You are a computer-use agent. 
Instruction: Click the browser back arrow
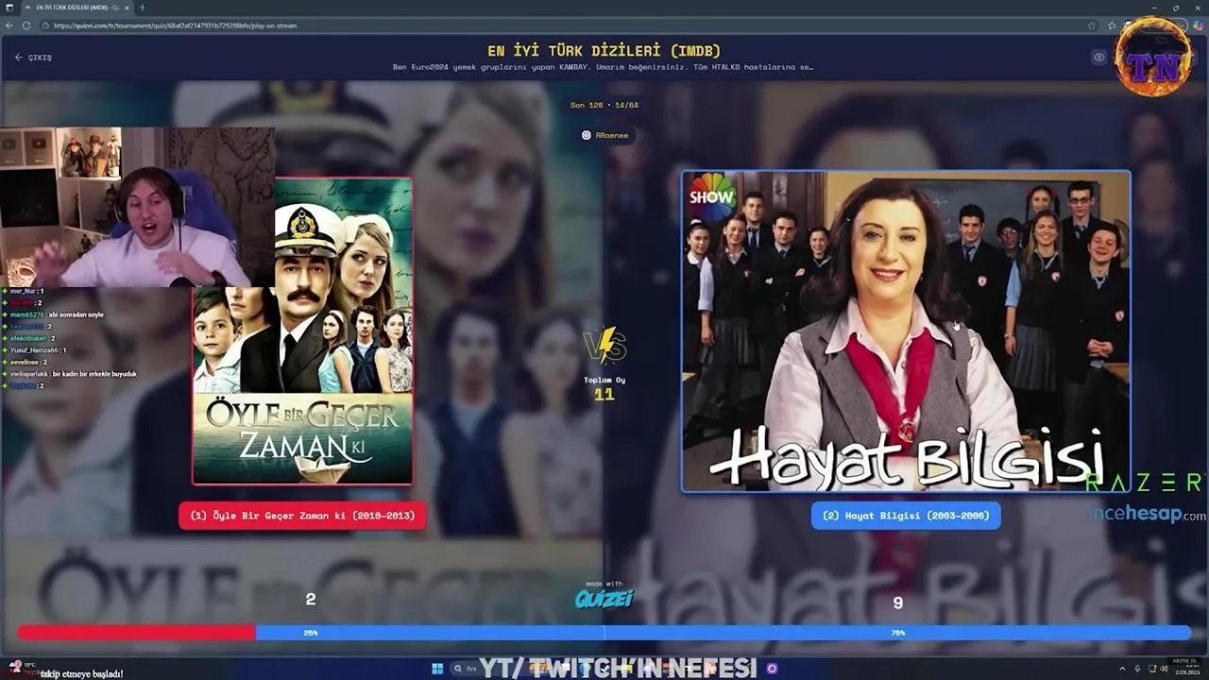pyautogui.click(x=10, y=25)
